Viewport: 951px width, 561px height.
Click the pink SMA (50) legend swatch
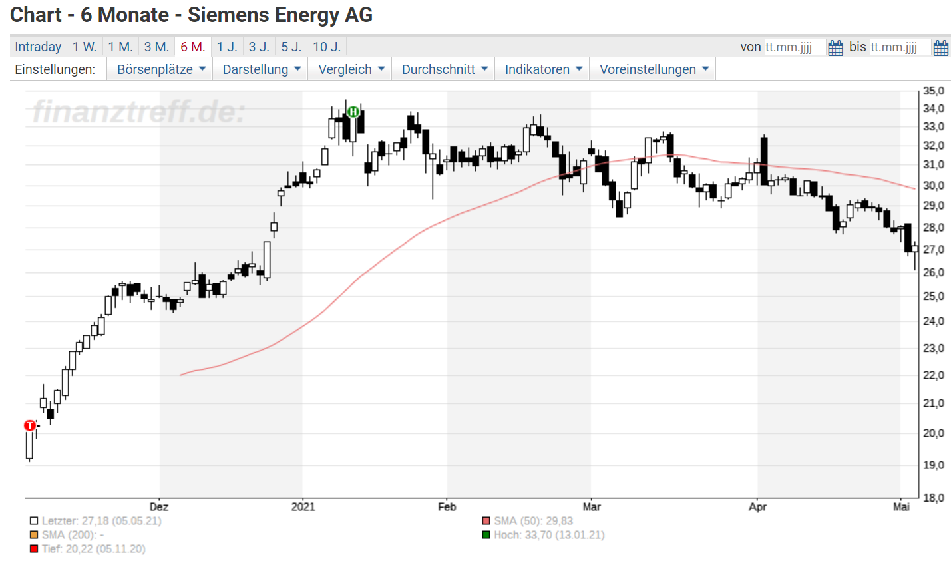(486, 521)
